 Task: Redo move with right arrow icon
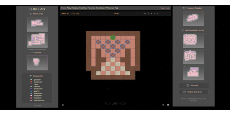[123, 103]
